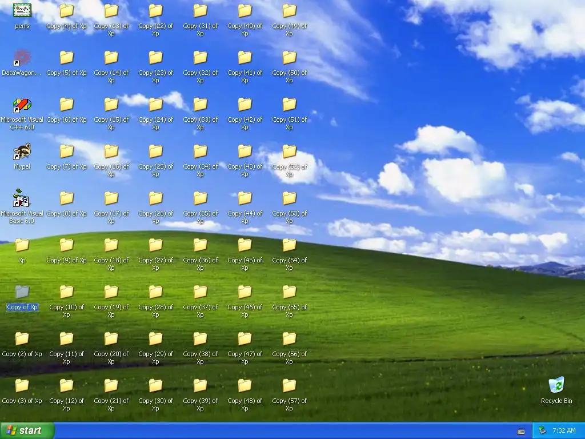Image resolution: width=585 pixels, height=439 pixels.
Task: Click the 'Copy (14) of Xp' label text
Action: [111, 77]
